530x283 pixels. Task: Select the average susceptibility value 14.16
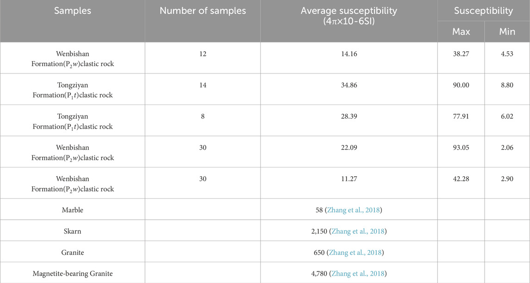[349, 54]
